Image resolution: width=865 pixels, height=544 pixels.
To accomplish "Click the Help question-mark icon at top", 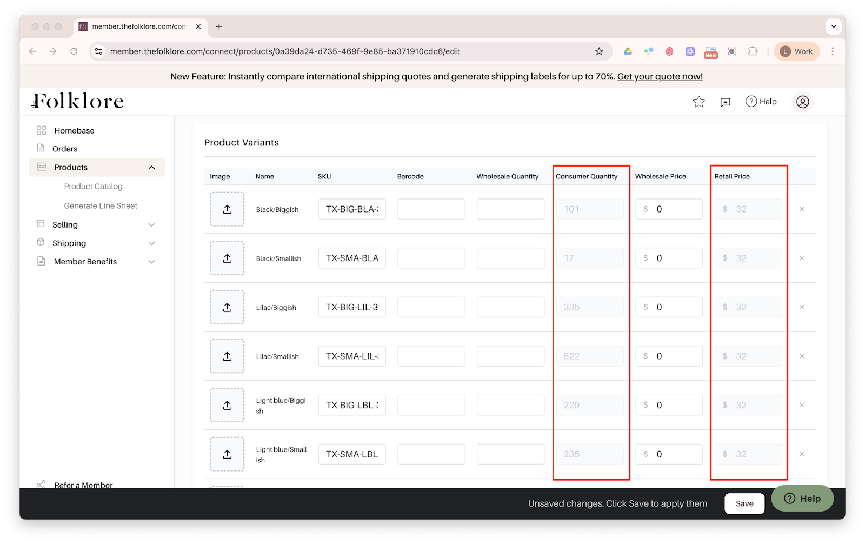I will [x=751, y=102].
